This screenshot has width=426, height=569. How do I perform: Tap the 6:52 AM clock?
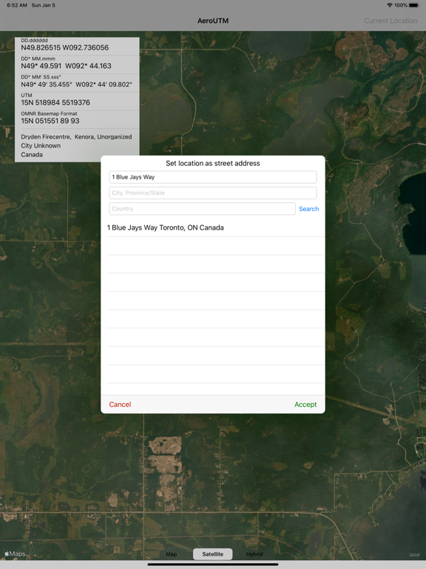coord(17,5)
